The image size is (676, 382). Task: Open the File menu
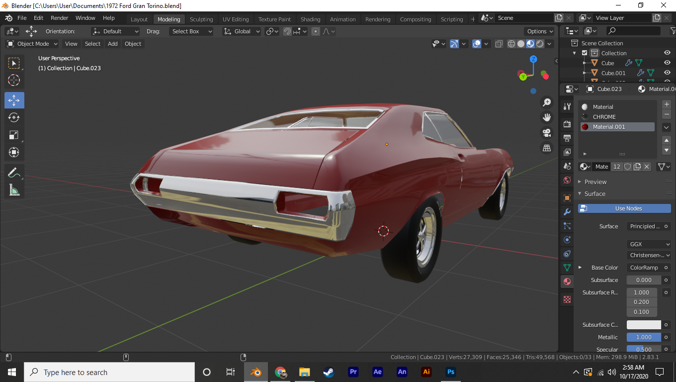(x=22, y=18)
